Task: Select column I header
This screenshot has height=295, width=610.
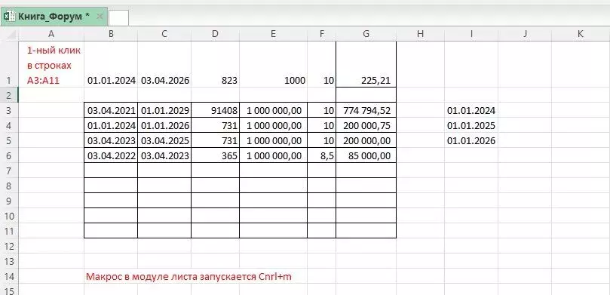Action: [x=471, y=34]
